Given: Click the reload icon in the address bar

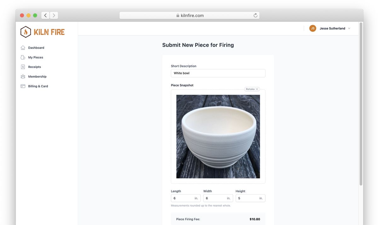Looking at the screenshot, I should (x=255, y=15).
